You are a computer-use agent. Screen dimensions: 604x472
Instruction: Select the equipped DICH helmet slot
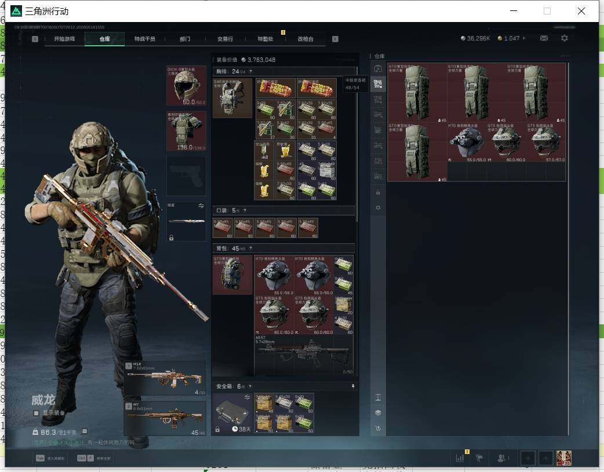[186, 86]
